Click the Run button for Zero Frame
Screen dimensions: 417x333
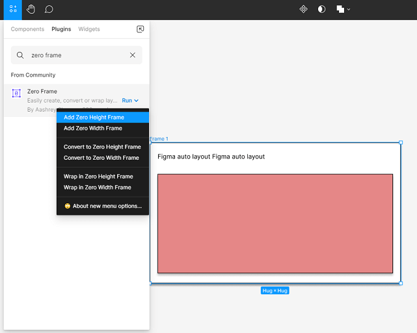pos(127,101)
